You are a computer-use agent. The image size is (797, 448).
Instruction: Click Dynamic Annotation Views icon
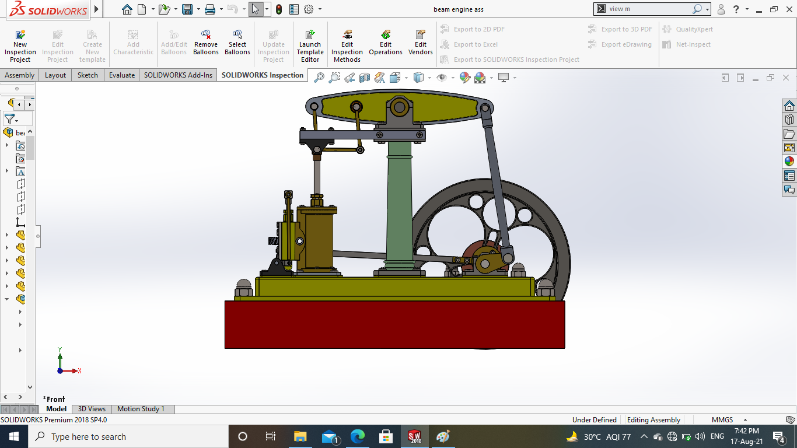380,78
